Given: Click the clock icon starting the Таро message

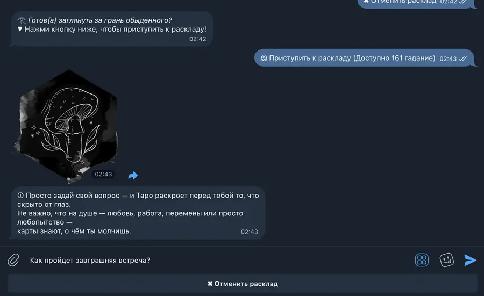Looking at the screenshot, I should [x=20, y=195].
